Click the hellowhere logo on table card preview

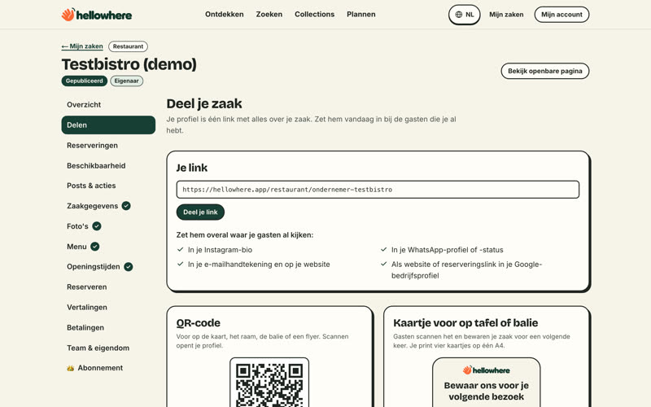tap(486, 370)
